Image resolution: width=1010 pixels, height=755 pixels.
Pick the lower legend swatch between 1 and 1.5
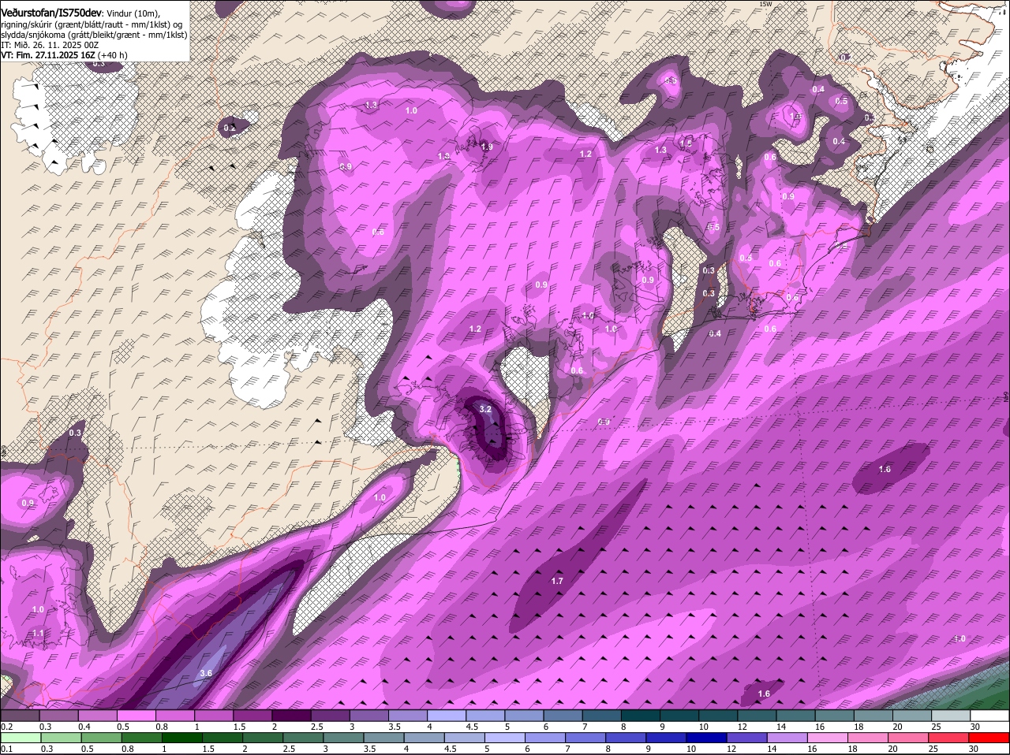click(x=182, y=738)
